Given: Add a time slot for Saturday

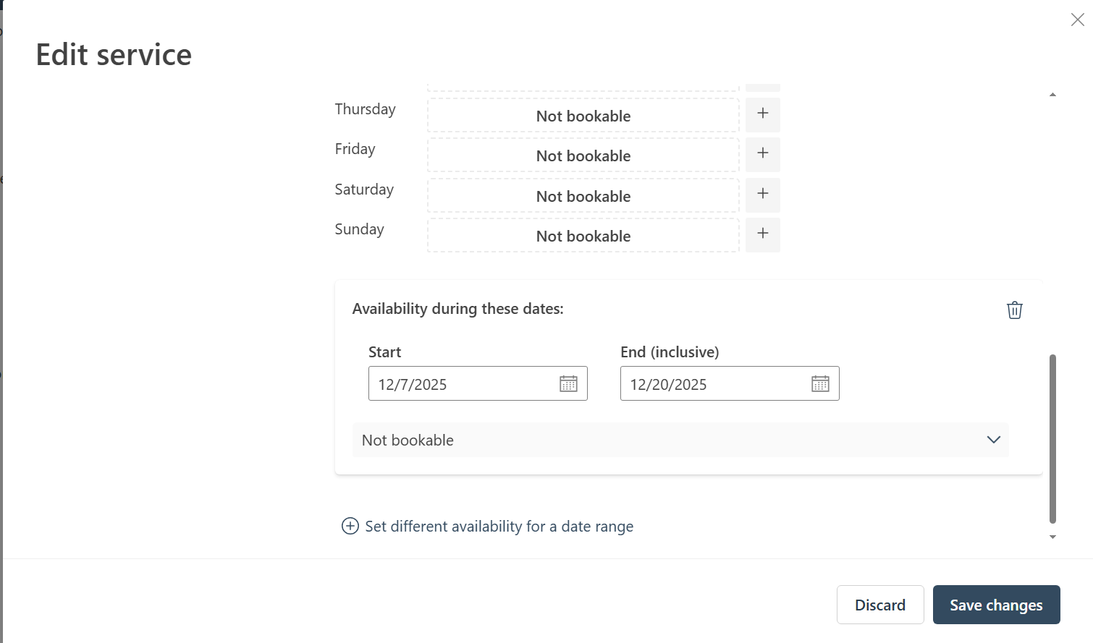Looking at the screenshot, I should [762, 194].
